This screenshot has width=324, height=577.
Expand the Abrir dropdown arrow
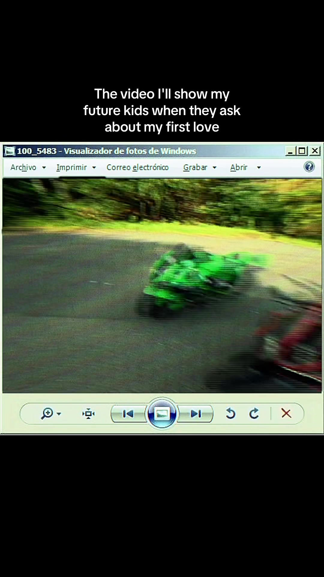[259, 168]
